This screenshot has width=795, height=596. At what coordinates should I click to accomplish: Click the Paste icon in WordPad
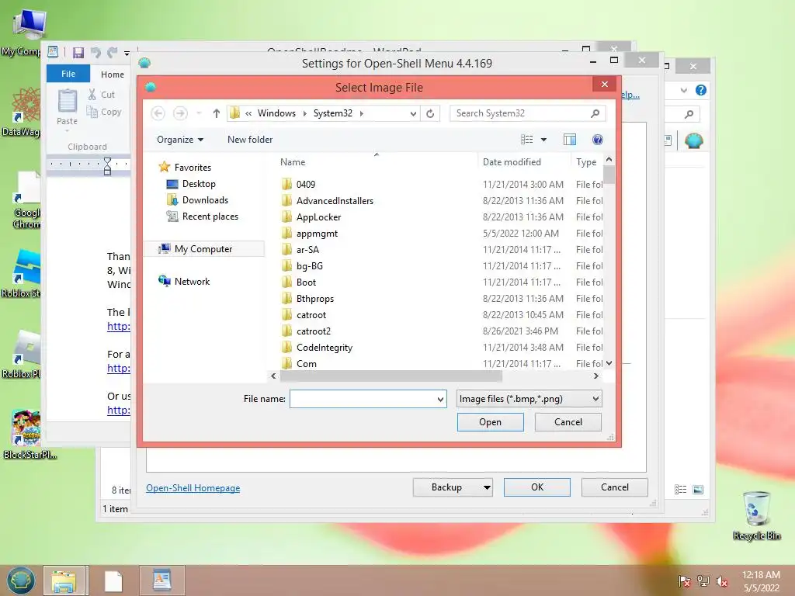pos(67,101)
